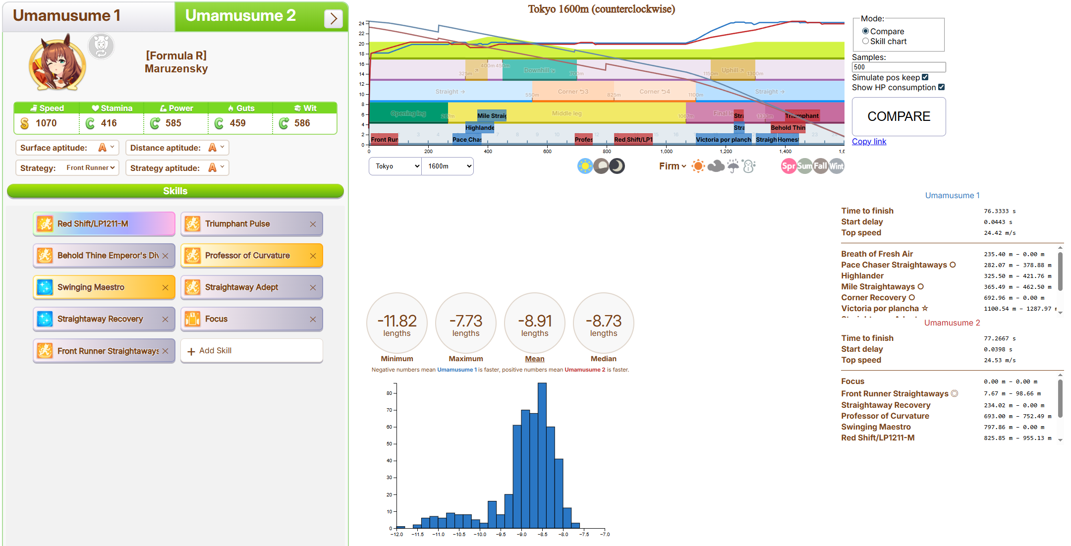Edit the Stamina stat value 416
This screenshot has height=546, width=1071.
point(109,123)
